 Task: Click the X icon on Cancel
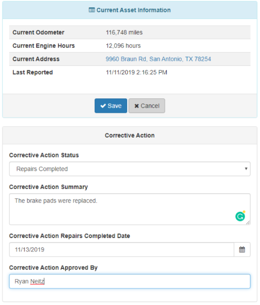tap(137, 106)
